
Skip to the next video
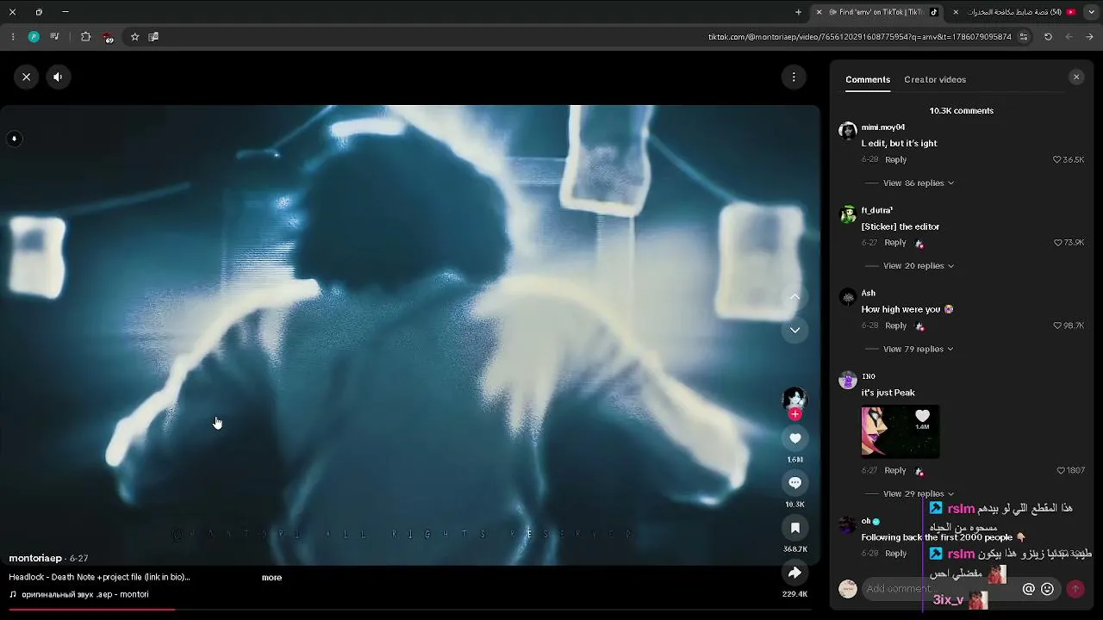795,330
